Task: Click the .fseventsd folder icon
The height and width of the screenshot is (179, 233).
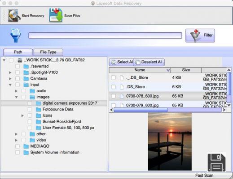Action: 26,66
